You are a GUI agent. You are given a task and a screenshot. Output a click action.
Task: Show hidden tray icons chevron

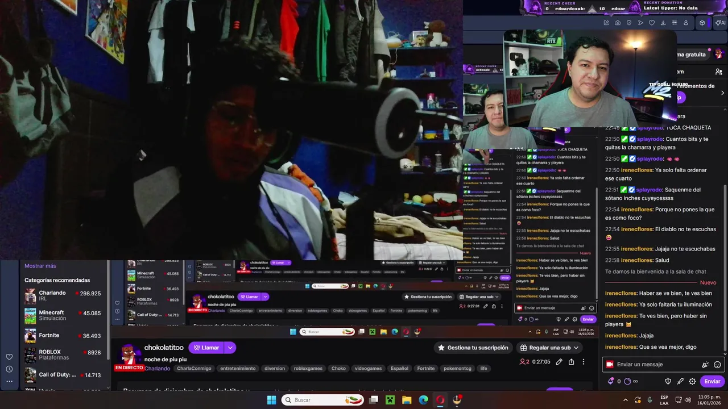pyautogui.click(x=626, y=400)
